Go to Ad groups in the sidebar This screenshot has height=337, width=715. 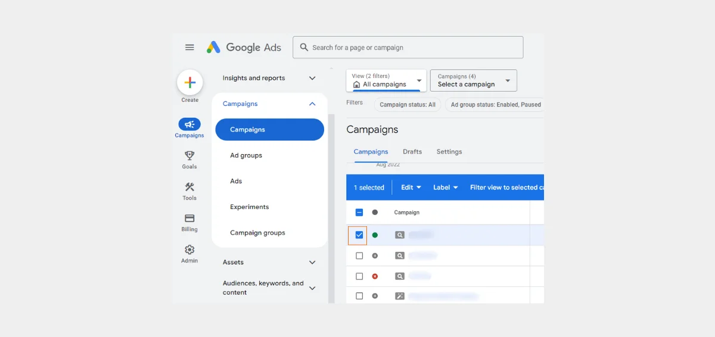pyautogui.click(x=246, y=155)
